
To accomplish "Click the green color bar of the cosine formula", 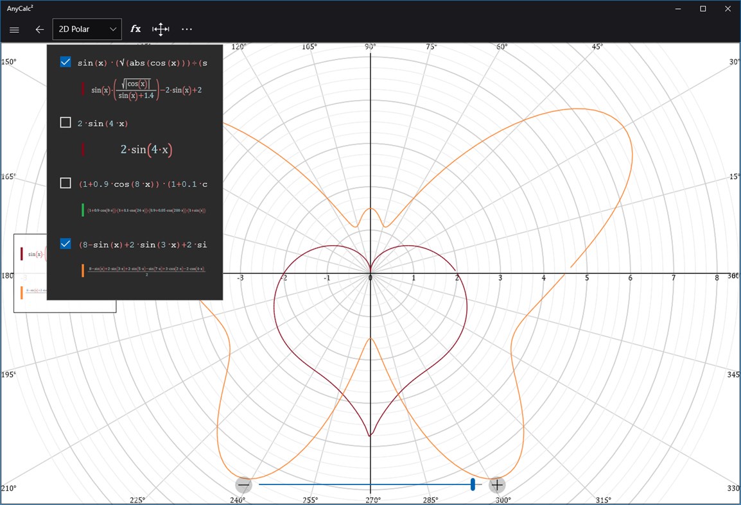I will [x=84, y=210].
